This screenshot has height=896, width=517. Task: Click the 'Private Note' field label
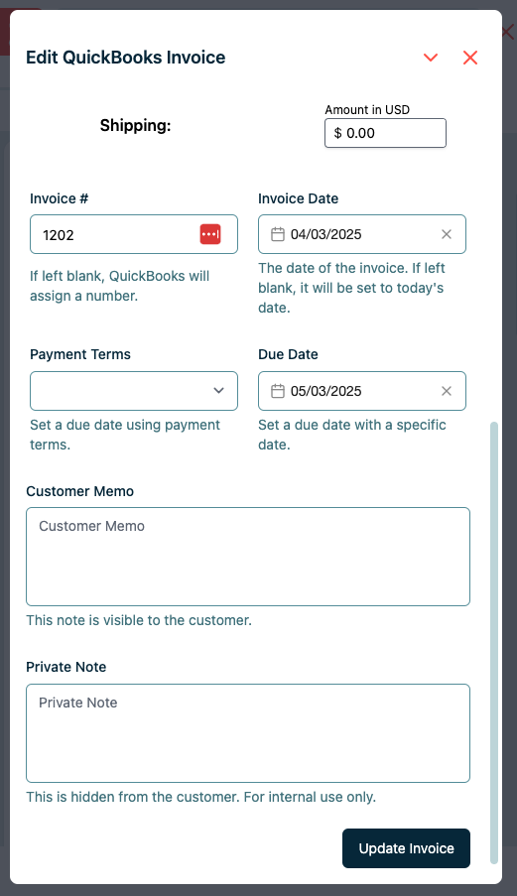coord(66,667)
